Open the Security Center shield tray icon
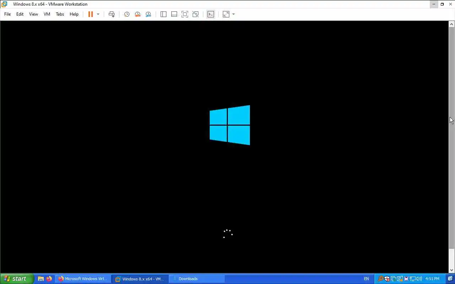The height and width of the screenshot is (284, 455). (x=387, y=279)
